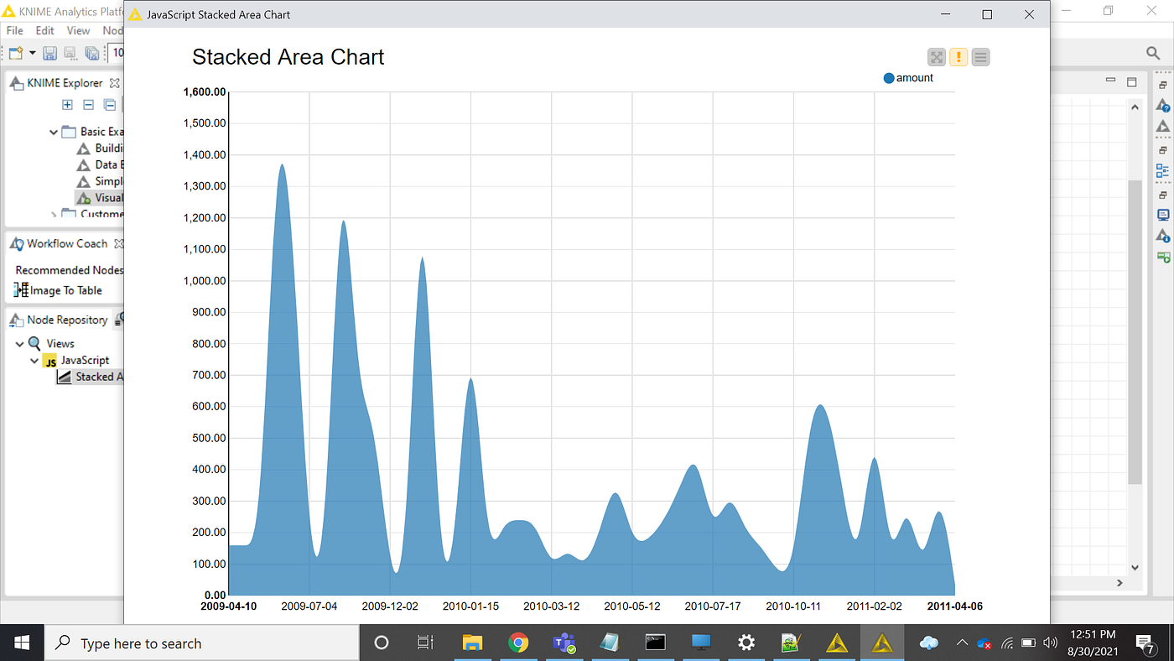Toggle the amount series in the legend
Image resolution: width=1174 pixels, height=661 pixels.
pyautogui.click(x=916, y=77)
